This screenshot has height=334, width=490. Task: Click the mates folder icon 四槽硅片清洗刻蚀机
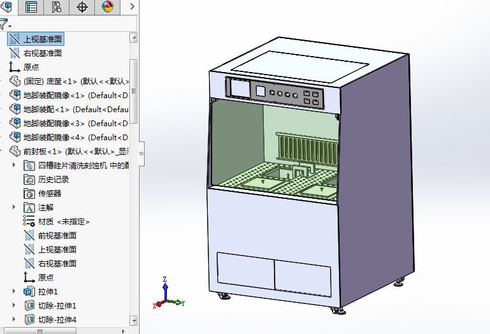point(29,165)
